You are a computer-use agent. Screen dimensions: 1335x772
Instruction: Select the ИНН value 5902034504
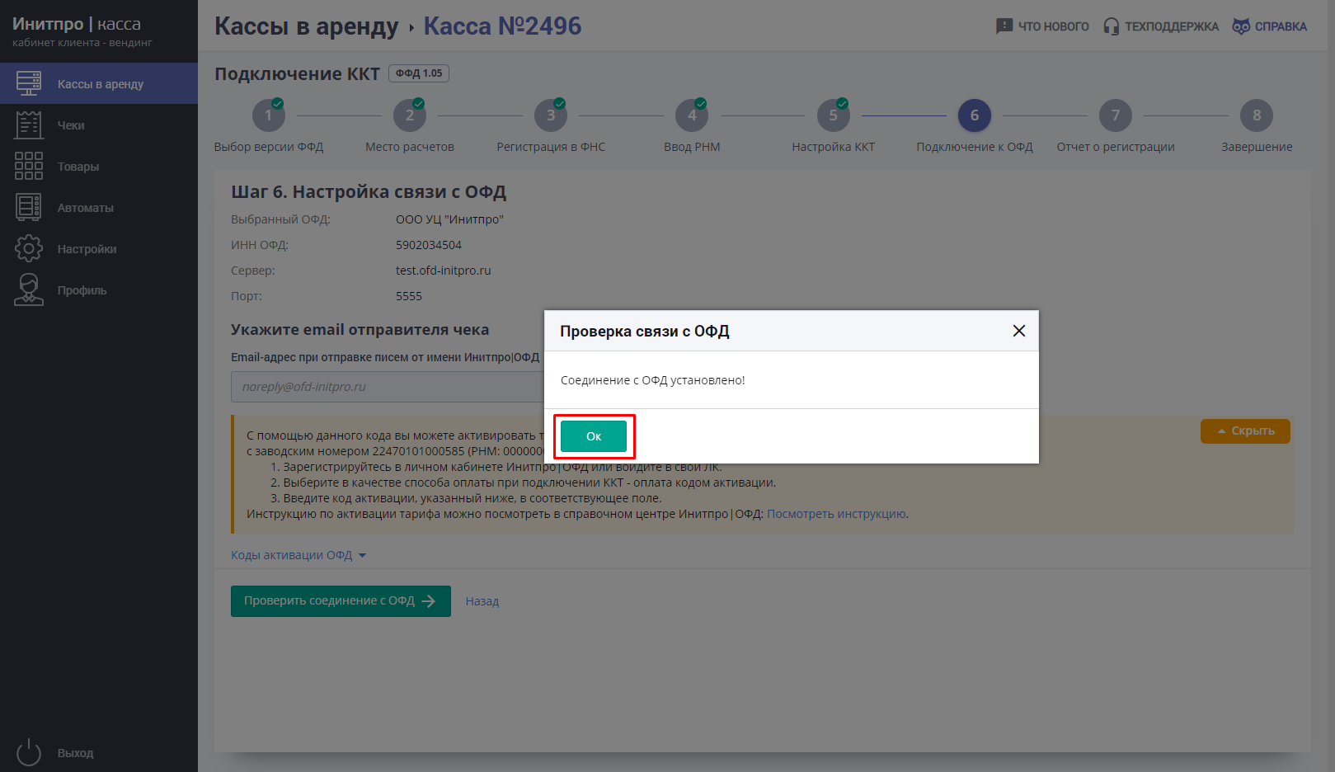[429, 245]
